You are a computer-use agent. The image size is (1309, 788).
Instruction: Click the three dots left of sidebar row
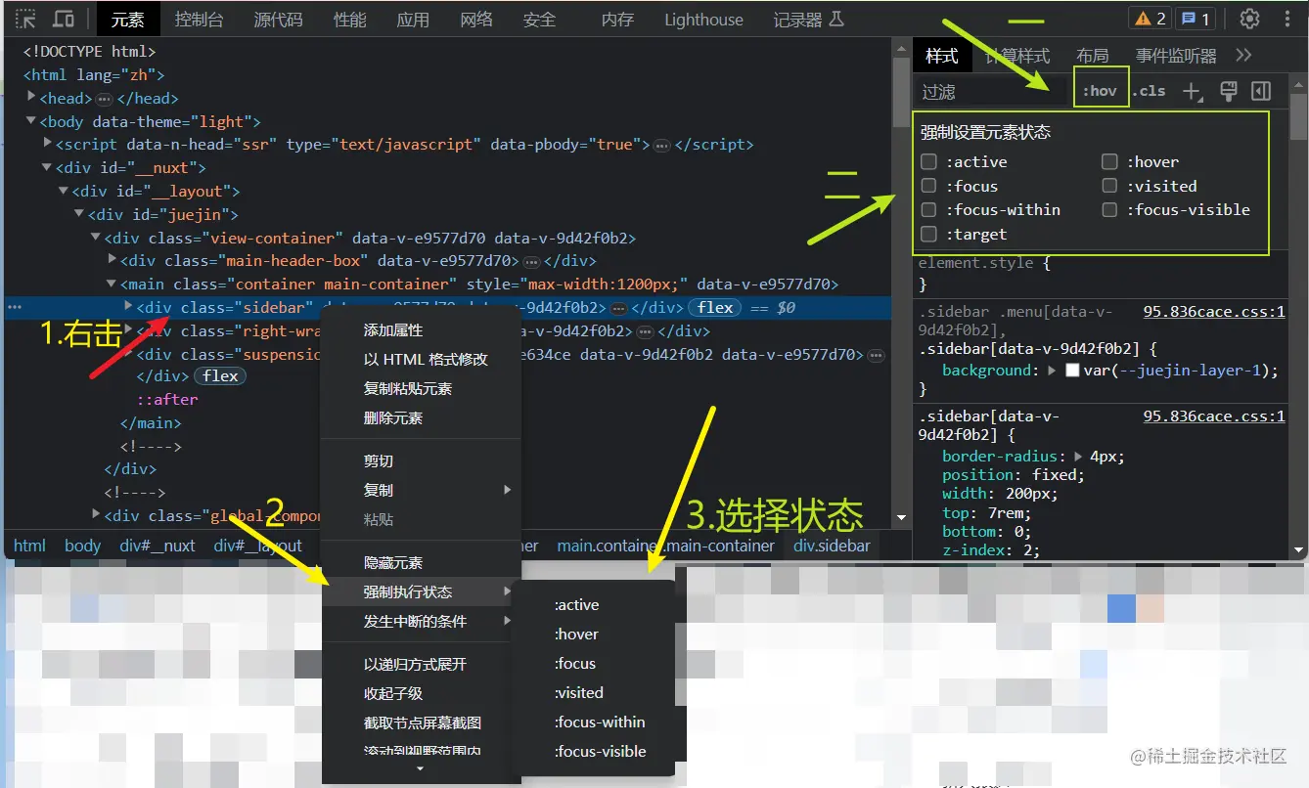click(14, 307)
